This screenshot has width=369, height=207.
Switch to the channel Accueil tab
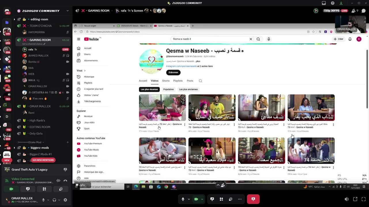[143, 81]
